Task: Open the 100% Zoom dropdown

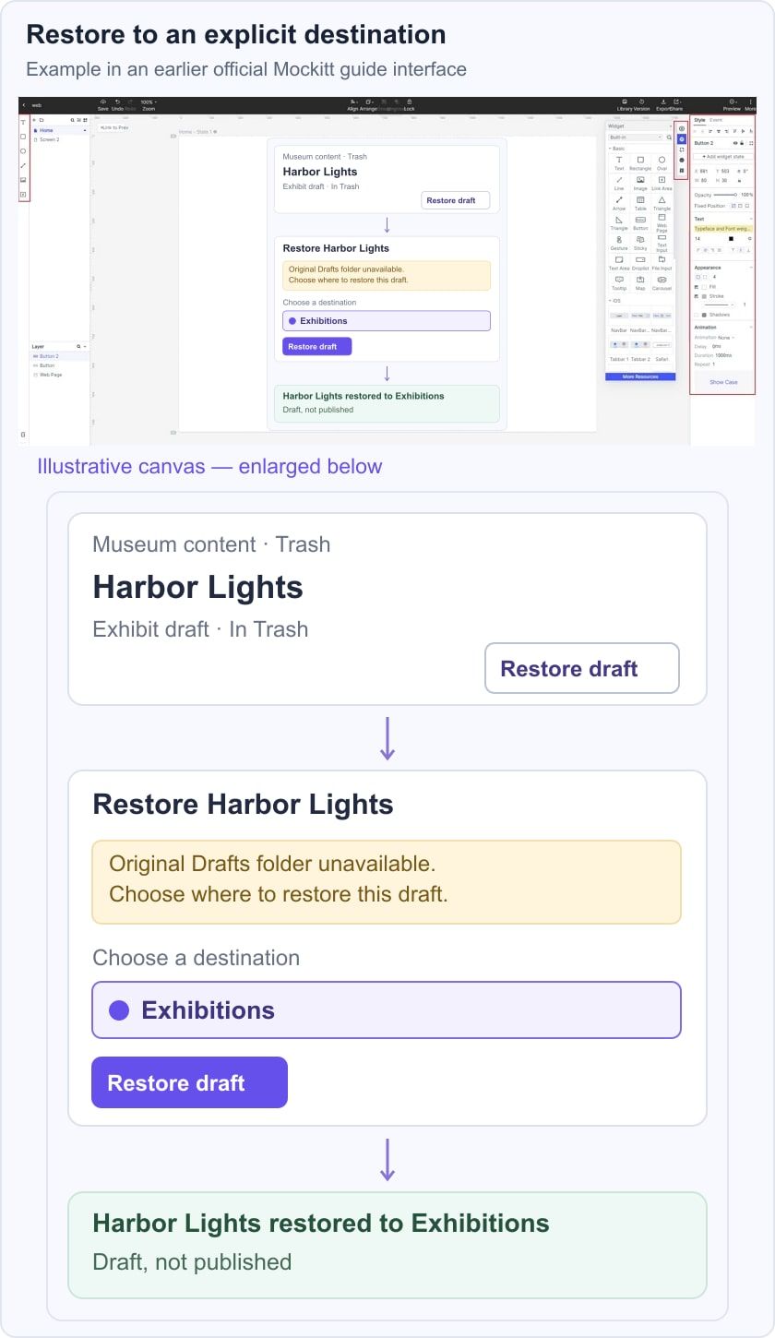Action: coord(148,104)
